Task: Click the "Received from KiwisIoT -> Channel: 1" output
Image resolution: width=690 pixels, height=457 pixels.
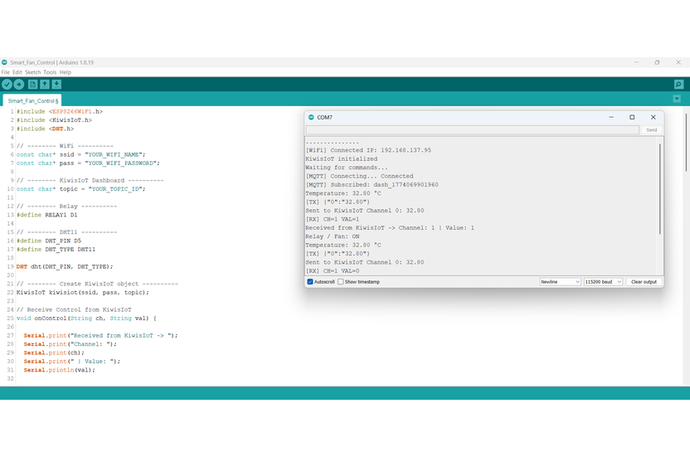Action: pos(390,227)
